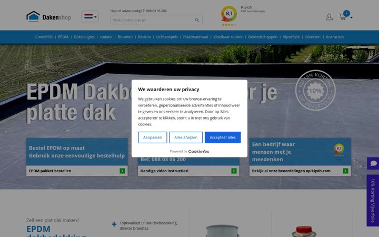The image size is (379, 237).
Task: Open the Vijverfolie menu item
Action: point(291,37)
